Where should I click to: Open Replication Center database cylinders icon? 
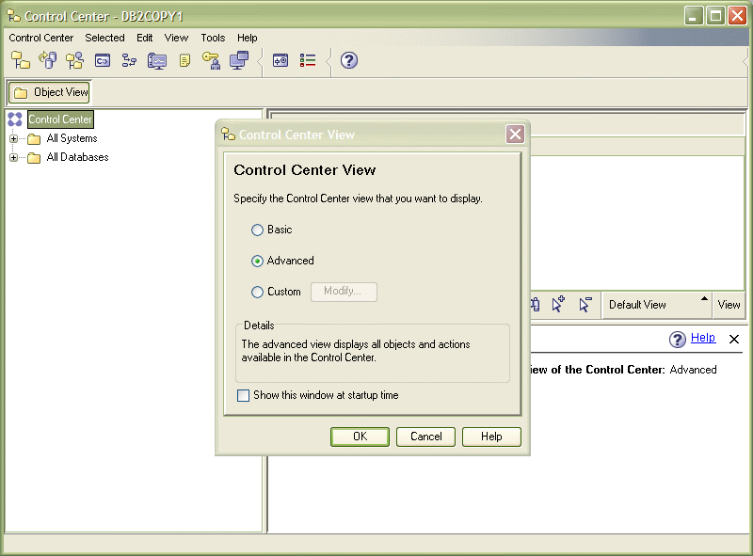(x=48, y=60)
